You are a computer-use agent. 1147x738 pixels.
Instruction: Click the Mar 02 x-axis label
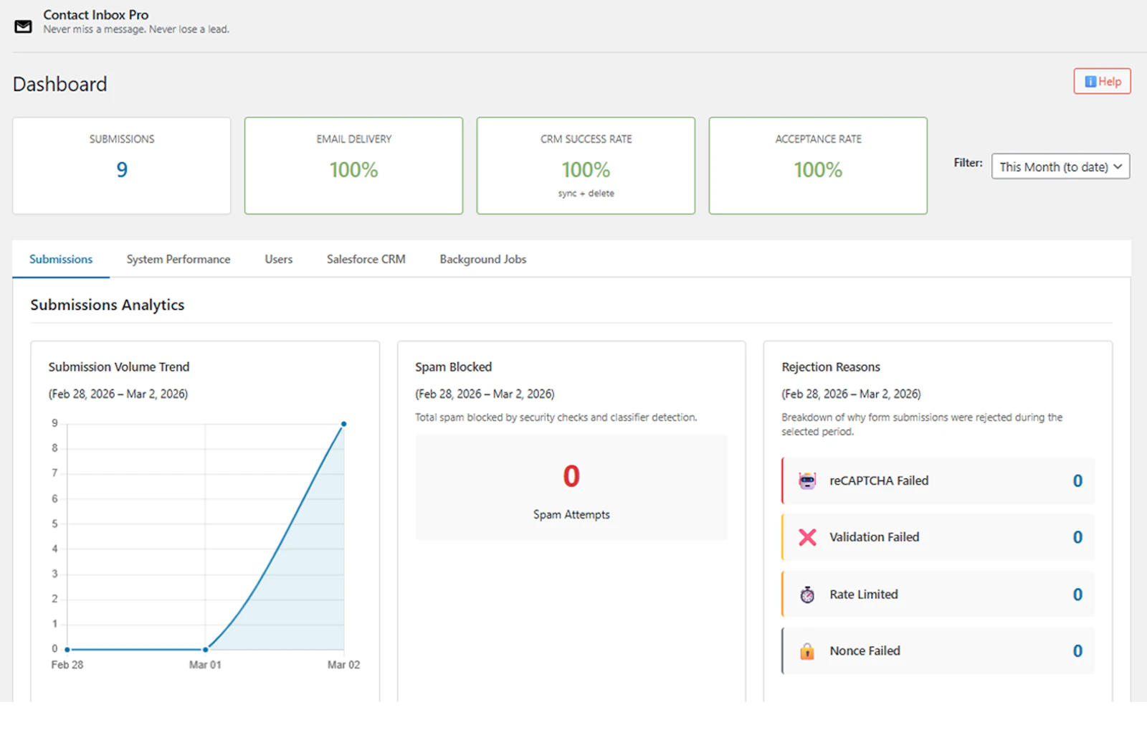click(x=344, y=665)
